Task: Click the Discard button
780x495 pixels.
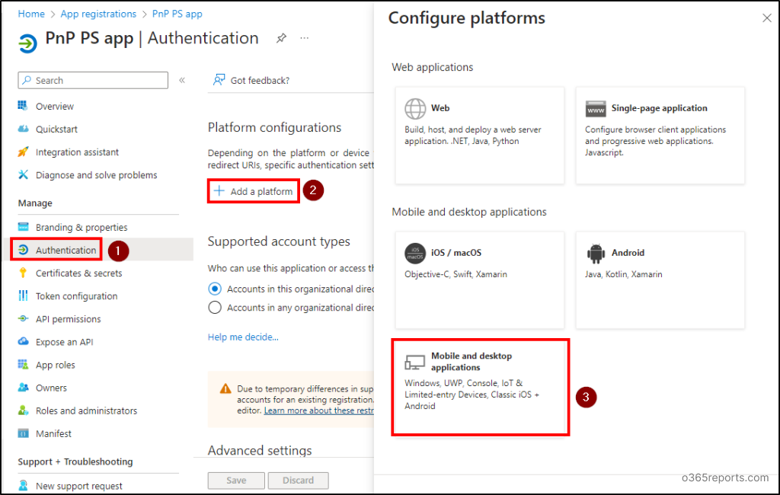Action: 298,480
